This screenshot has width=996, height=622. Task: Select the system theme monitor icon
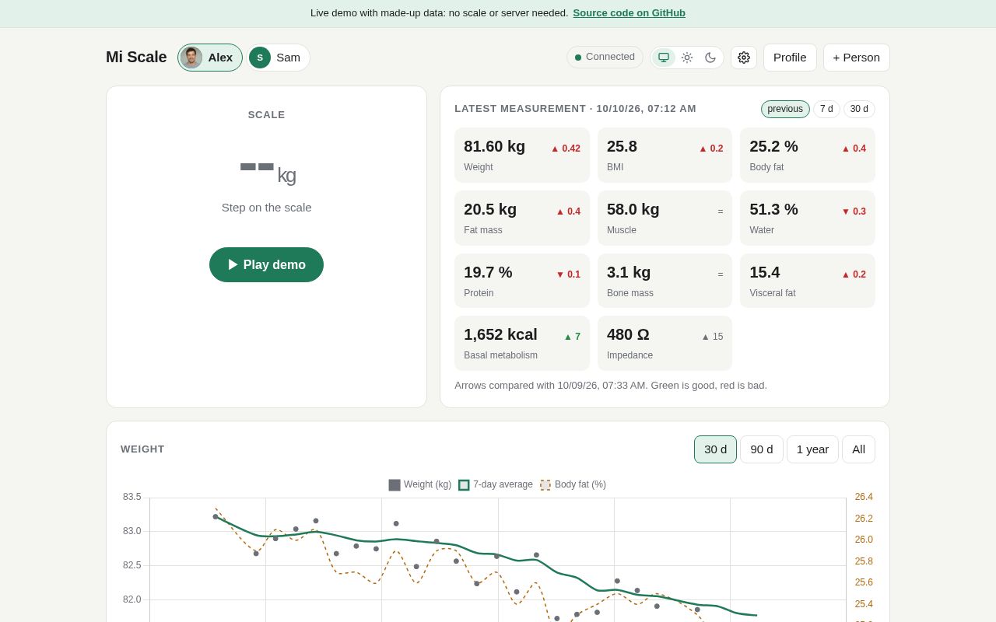(664, 58)
